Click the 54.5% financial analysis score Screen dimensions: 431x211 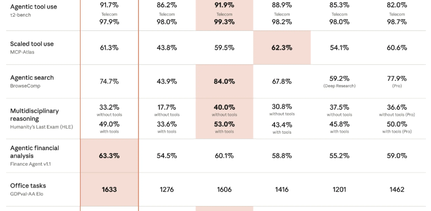(166, 156)
